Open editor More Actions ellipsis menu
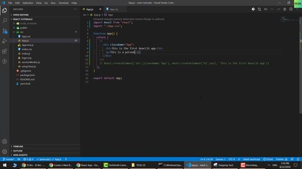The image size is (302, 169). tap(297, 9)
